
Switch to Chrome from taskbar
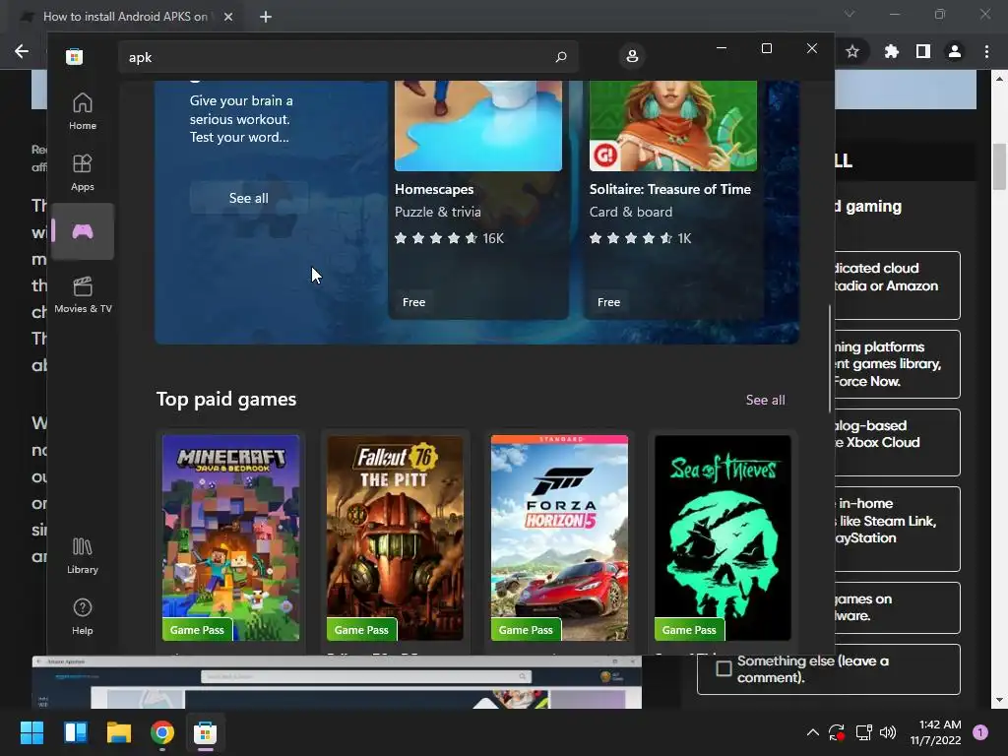(162, 732)
